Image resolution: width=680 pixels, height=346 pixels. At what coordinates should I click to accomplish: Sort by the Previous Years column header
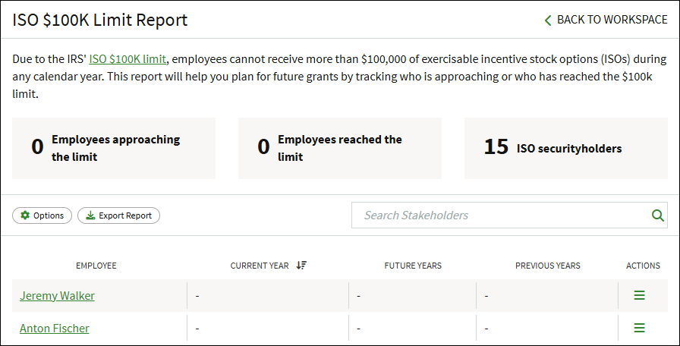[548, 266]
